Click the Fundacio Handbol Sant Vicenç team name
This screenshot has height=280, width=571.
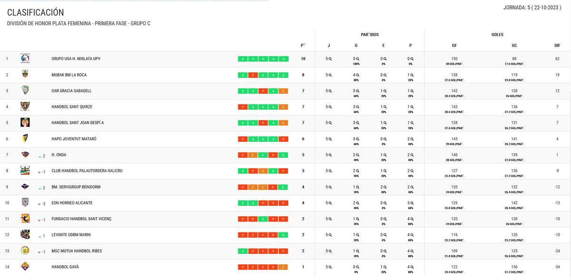tap(81, 219)
